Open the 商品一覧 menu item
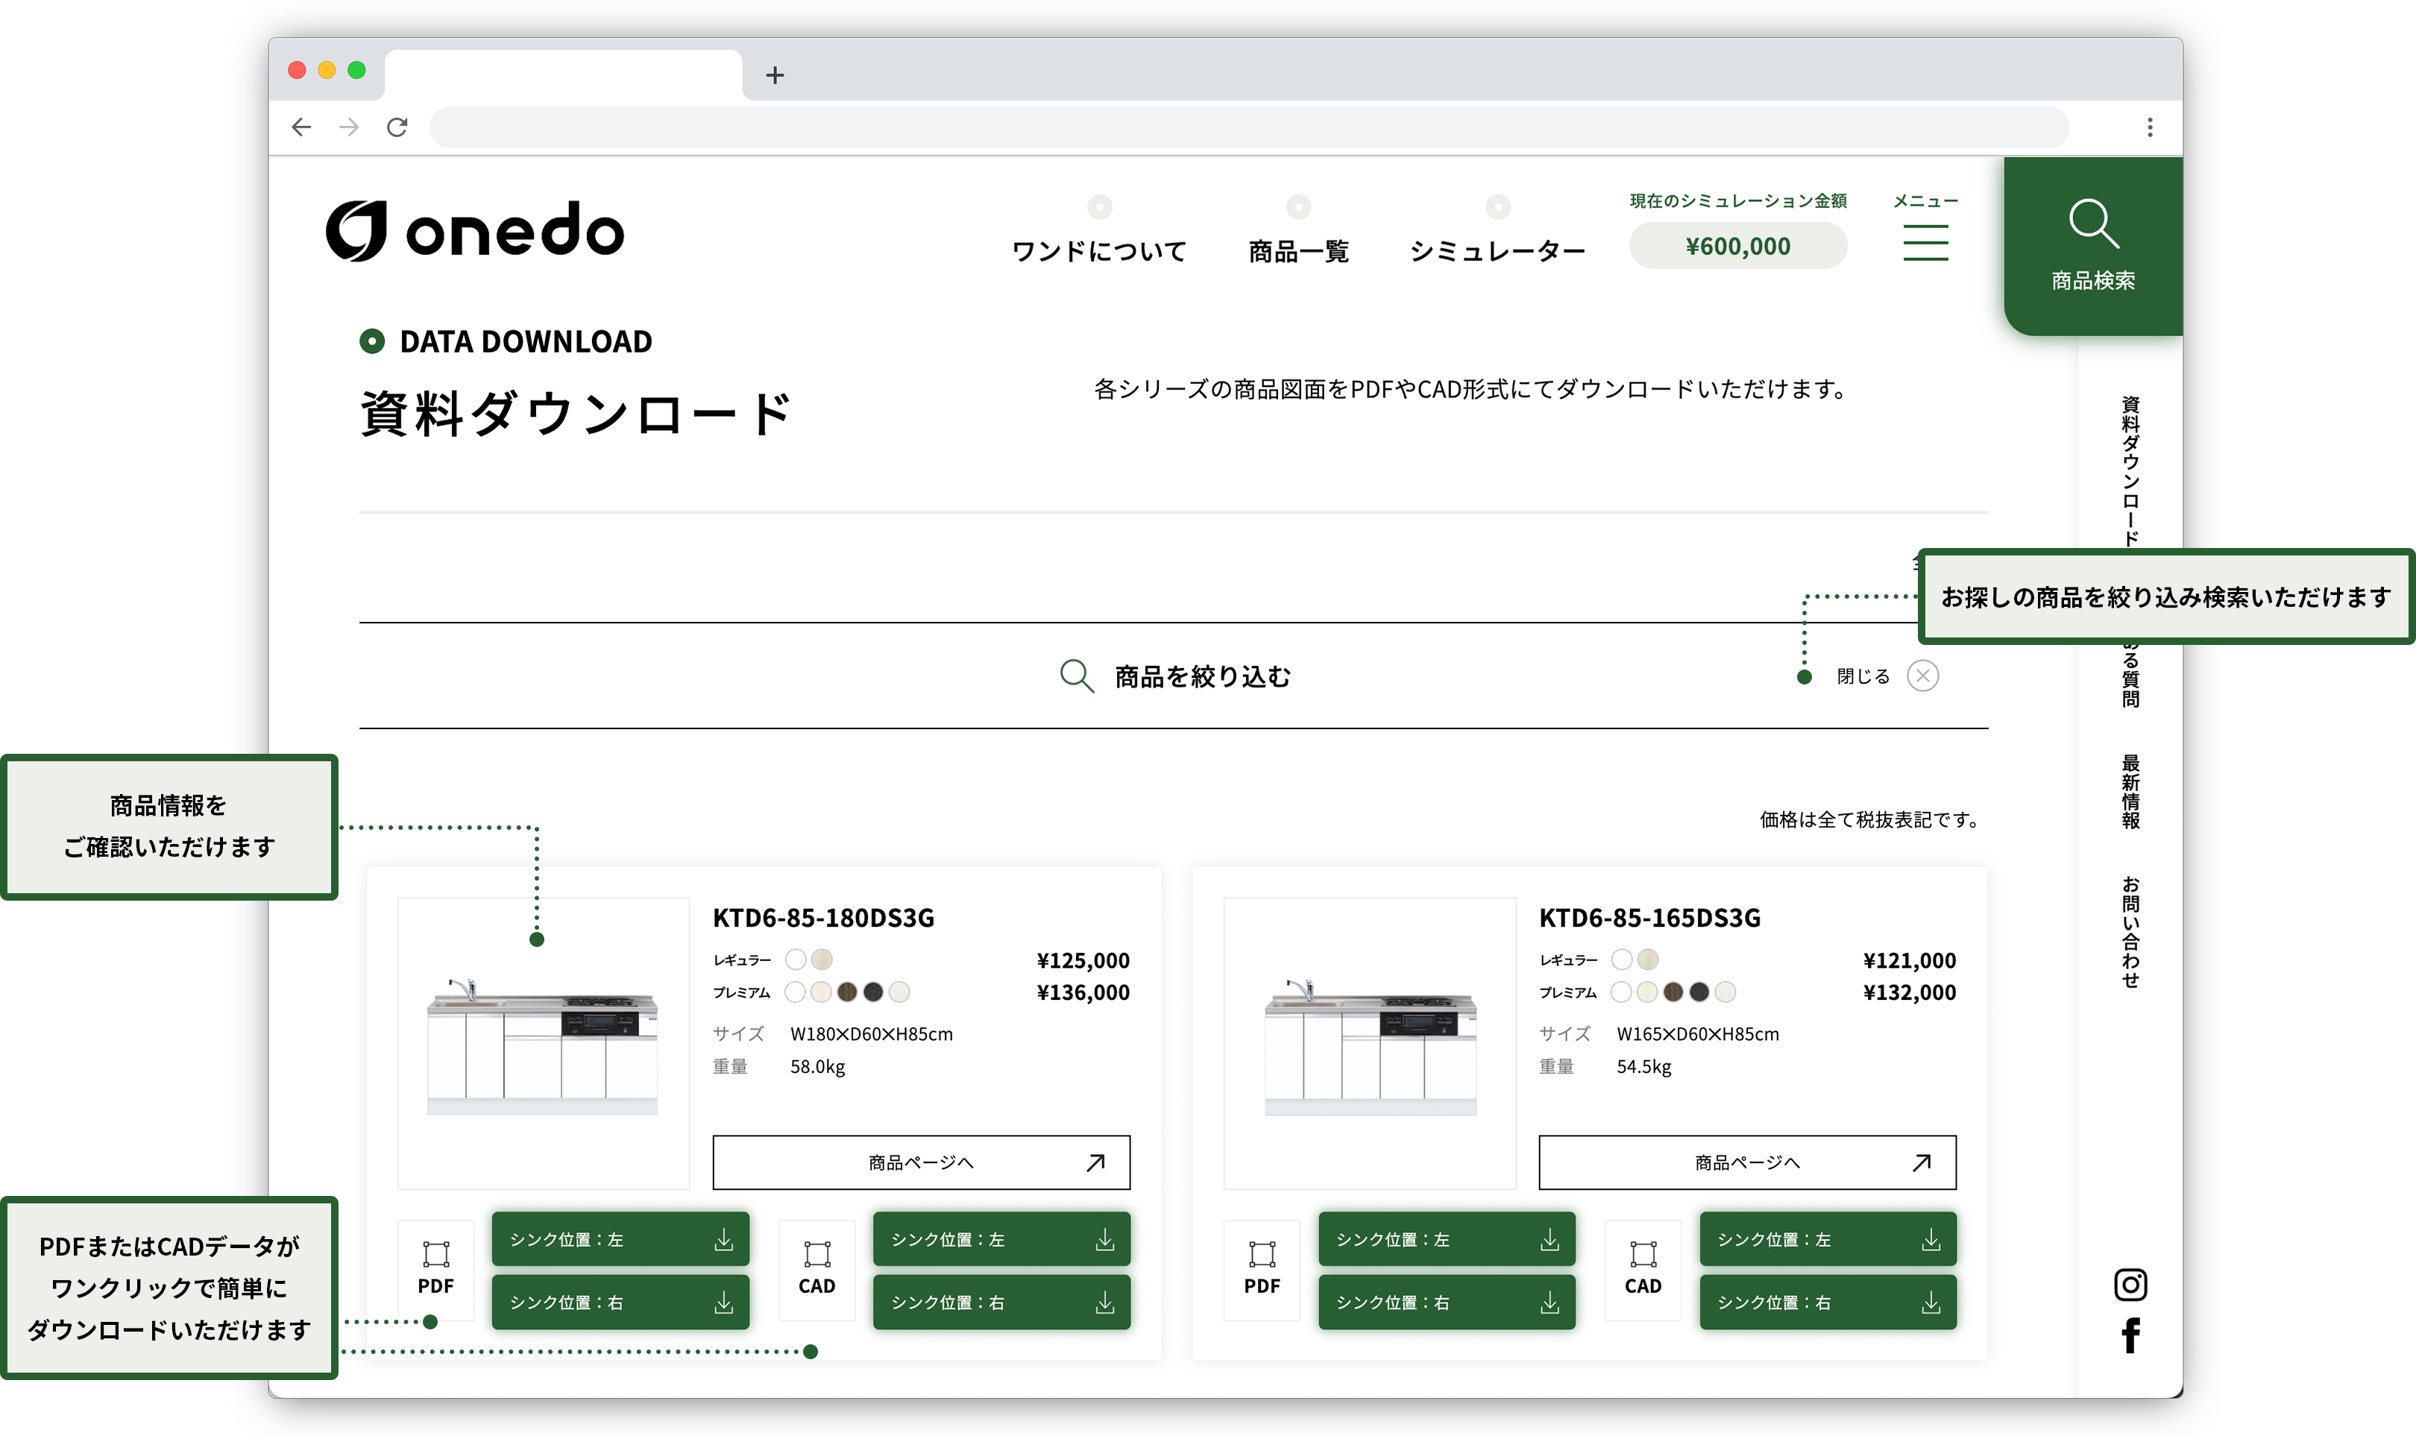2416x1436 pixels. tap(1297, 251)
